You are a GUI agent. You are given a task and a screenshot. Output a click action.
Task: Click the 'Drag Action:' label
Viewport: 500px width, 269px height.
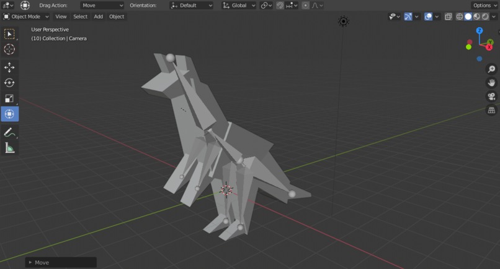(x=53, y=6)
